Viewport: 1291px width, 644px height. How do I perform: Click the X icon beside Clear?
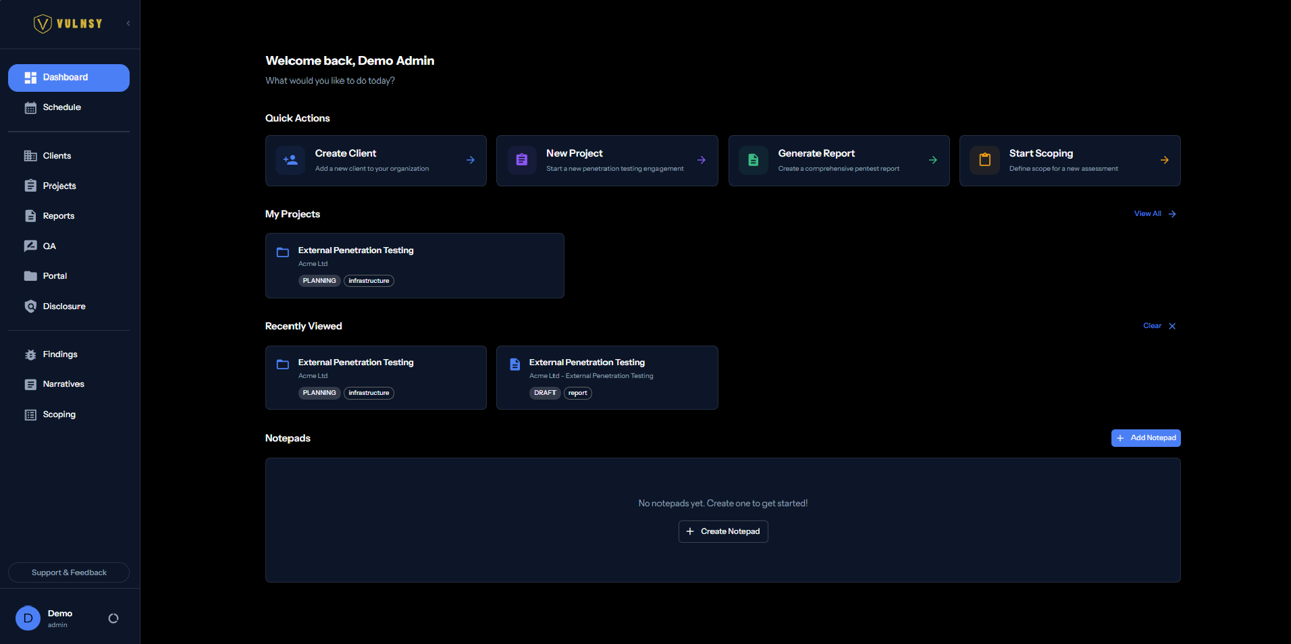[x=1172, y=326]
